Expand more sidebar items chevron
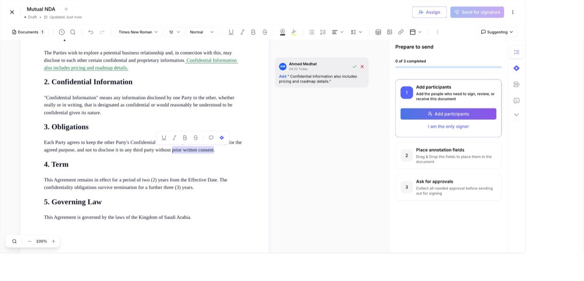584x281 pixels. click(x=517, y=115)
